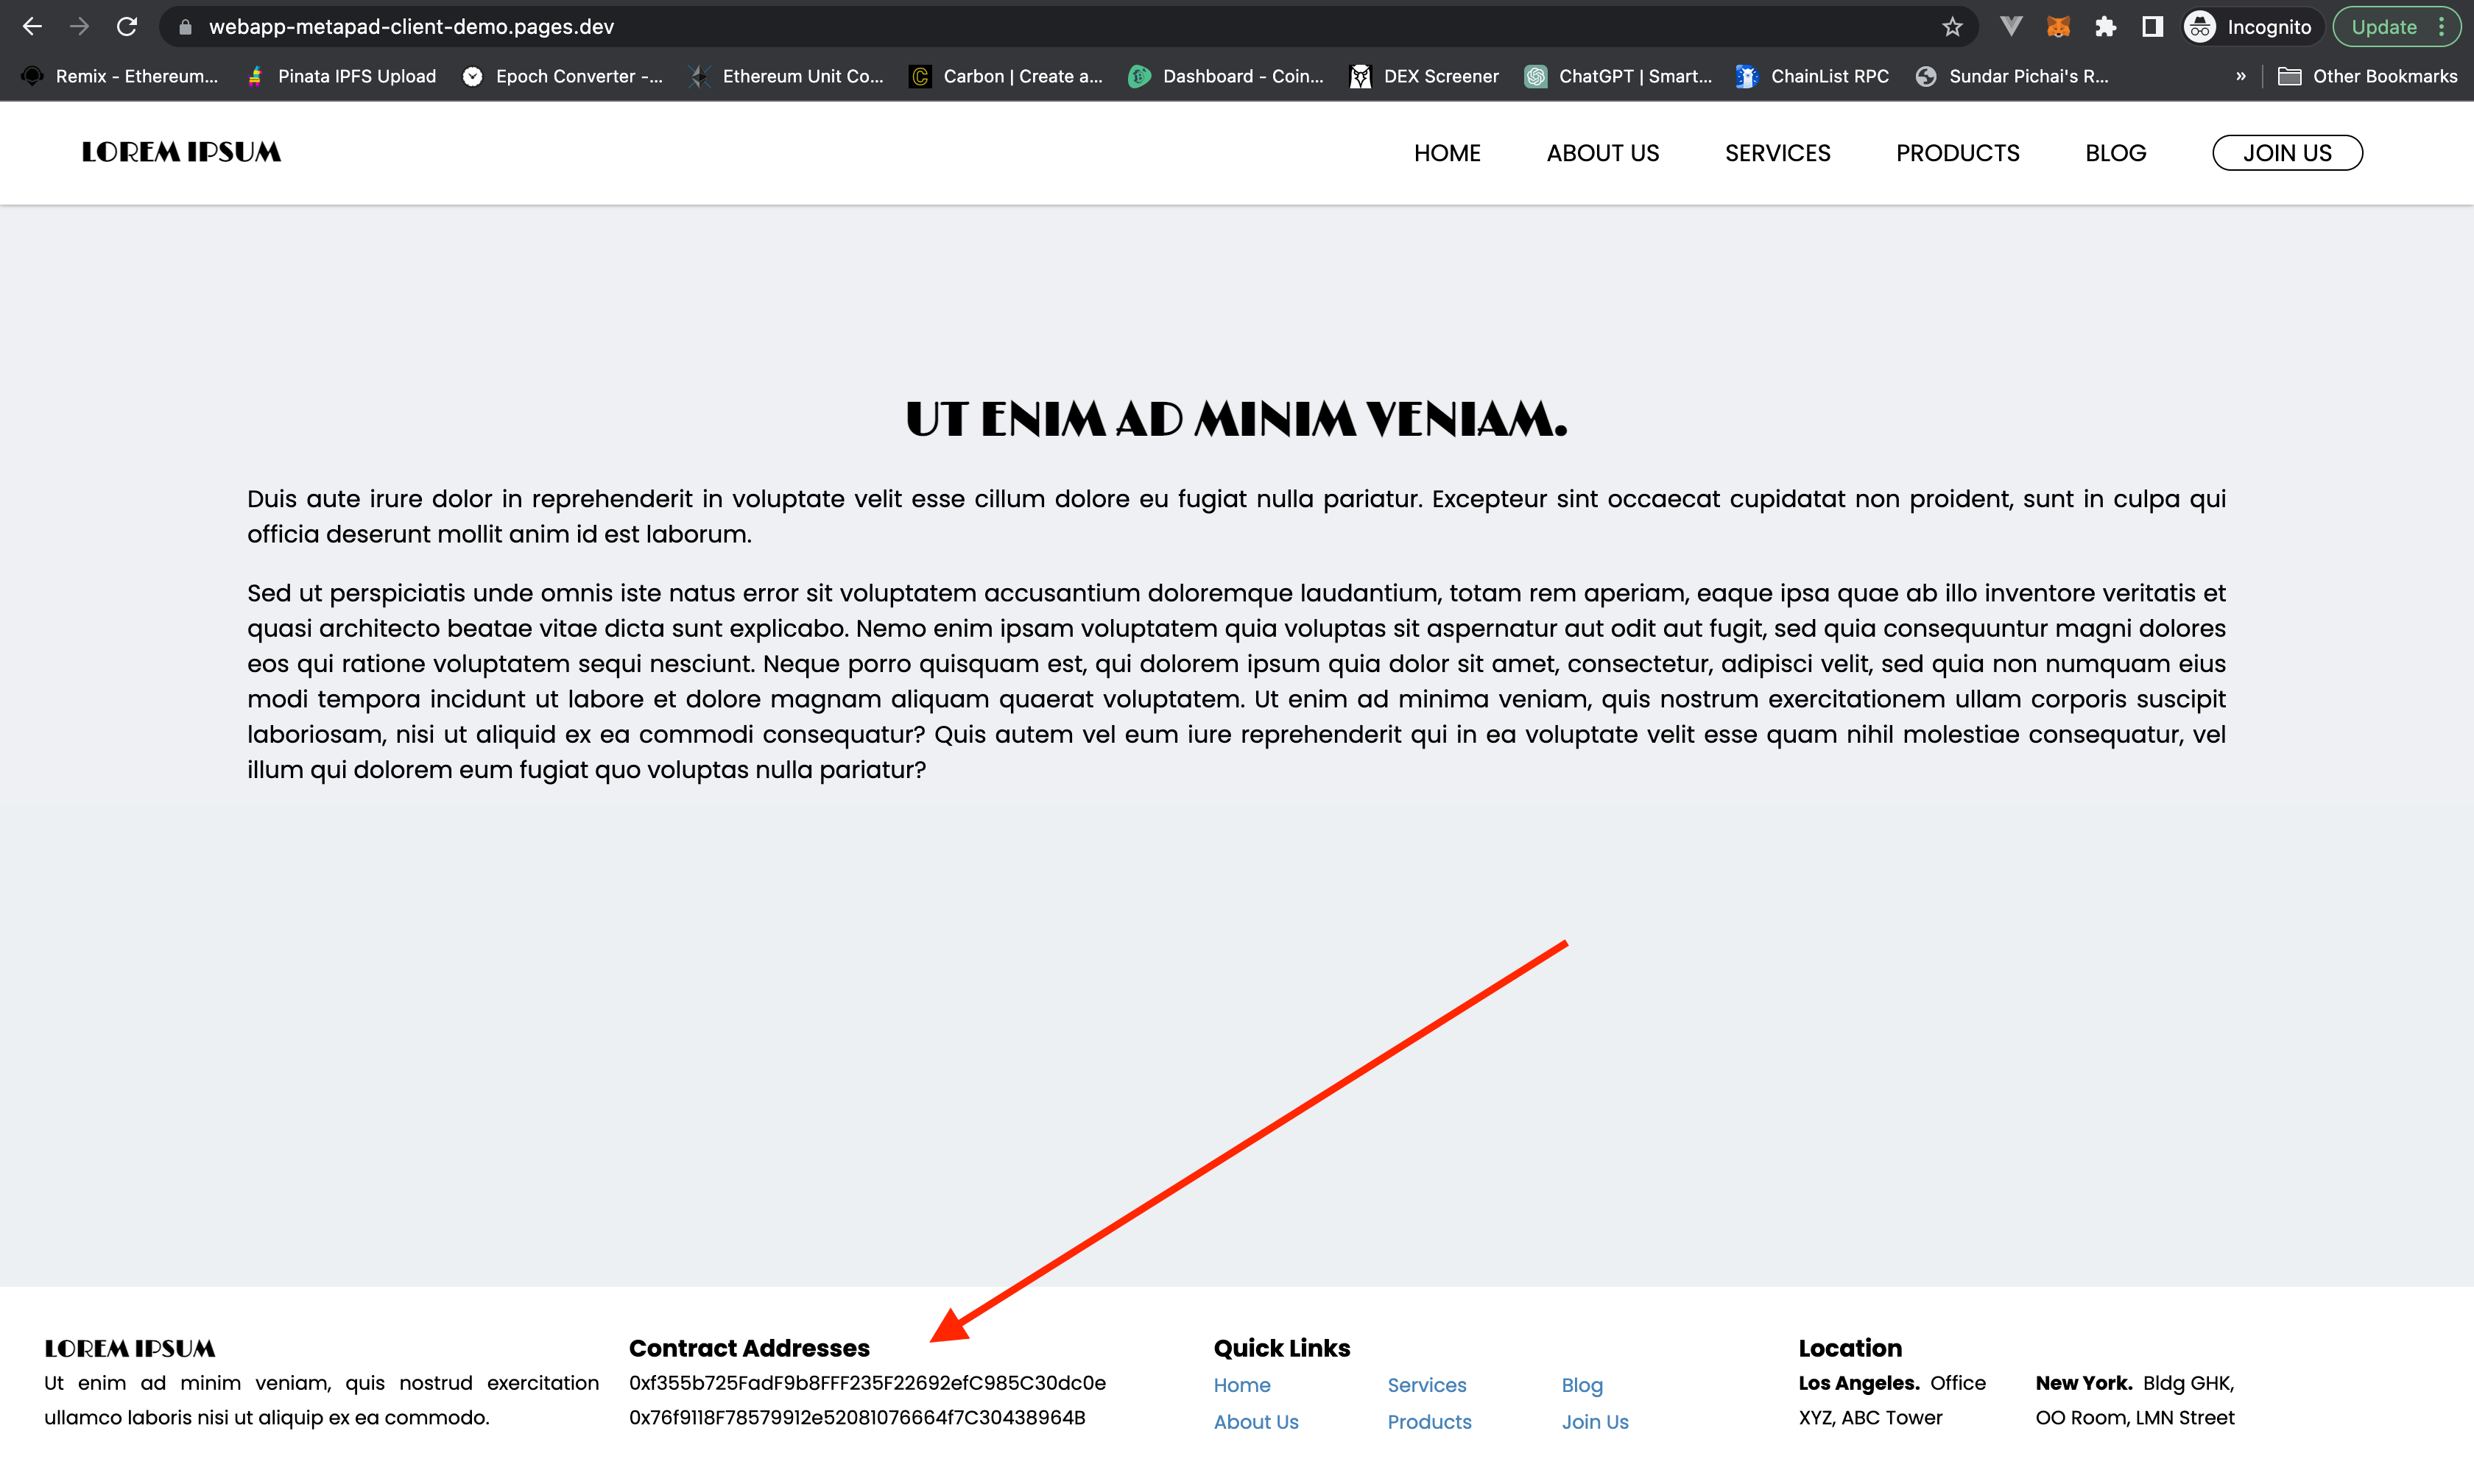Expand the hidden bookmarks chevron
Viewport: 2474px width, 1484px height.
pos(2242,75)
